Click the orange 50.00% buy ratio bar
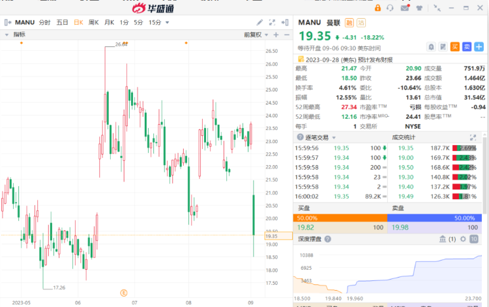This screenshot has height=307, width=489. click(x=340, y=218)
